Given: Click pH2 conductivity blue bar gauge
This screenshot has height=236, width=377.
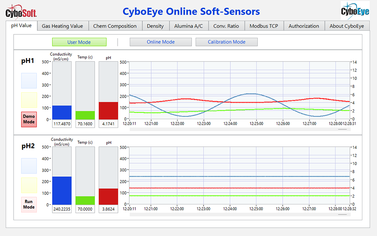Looking at the screenshot, I should [x=62, y=176].
